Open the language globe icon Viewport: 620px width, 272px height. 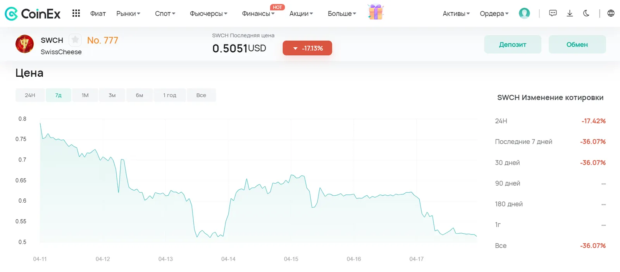[x=611, y=13]
